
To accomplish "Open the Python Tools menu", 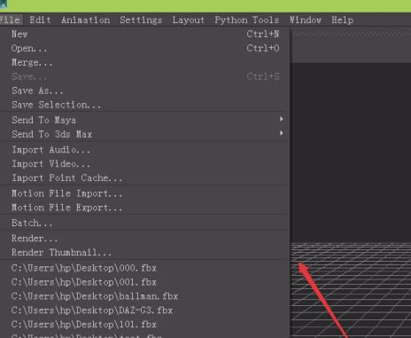I will pyautogui.click(x=246, y=20).
